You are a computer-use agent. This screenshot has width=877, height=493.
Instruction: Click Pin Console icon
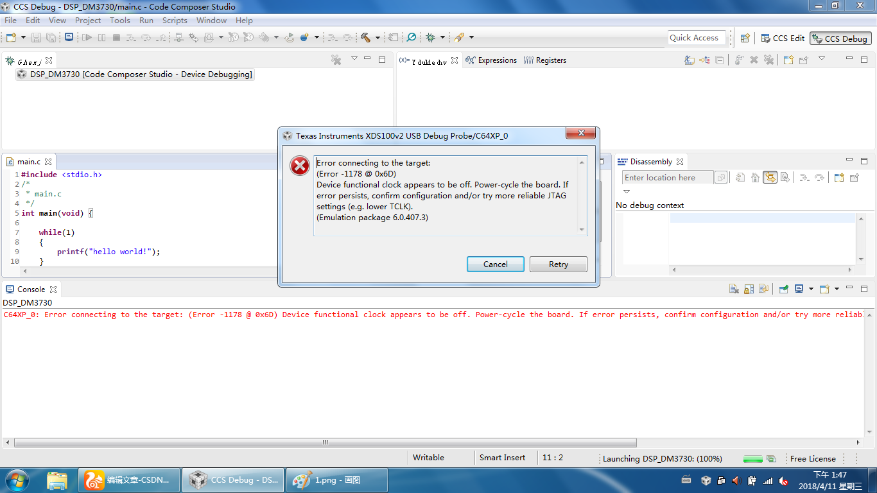(783, 290)
